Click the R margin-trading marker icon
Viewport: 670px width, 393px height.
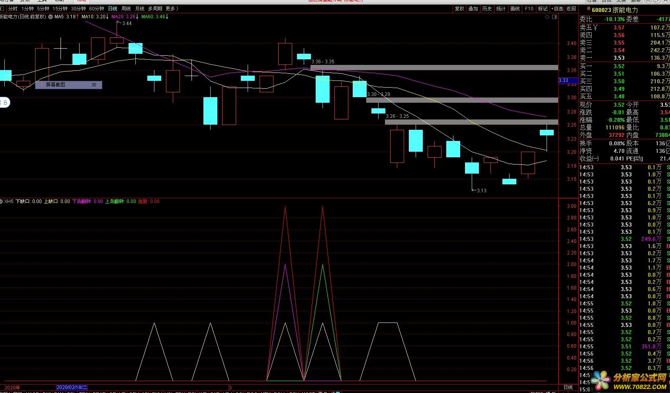589,8
